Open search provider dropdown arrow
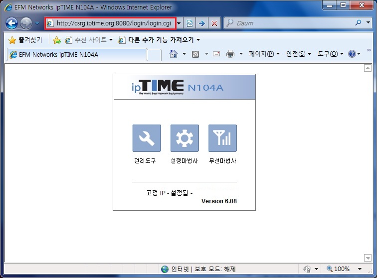 coord(368,22)
